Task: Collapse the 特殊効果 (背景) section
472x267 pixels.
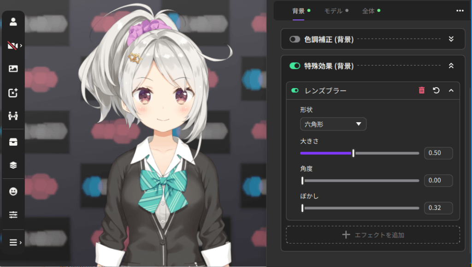Action: click(x=451, y=66)
